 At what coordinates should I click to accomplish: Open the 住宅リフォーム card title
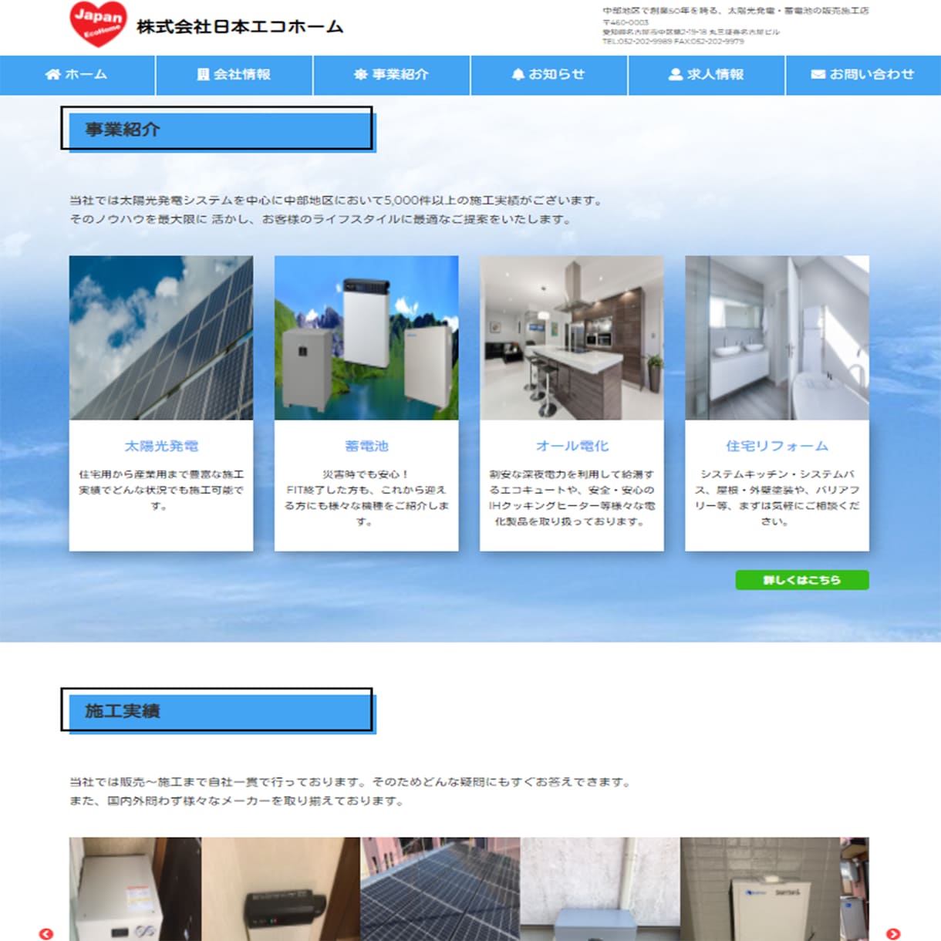(777, 446)
